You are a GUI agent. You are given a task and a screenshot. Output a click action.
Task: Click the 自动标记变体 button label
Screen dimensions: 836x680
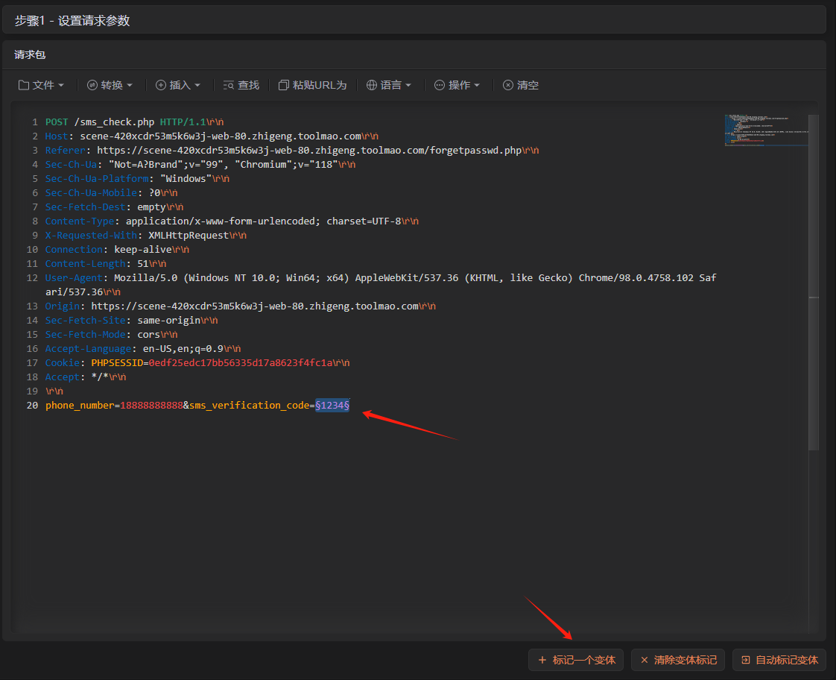[787, 661]
